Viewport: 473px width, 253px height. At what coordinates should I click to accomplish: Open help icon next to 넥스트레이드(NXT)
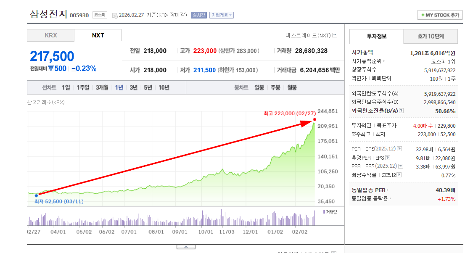coord(335,35)
